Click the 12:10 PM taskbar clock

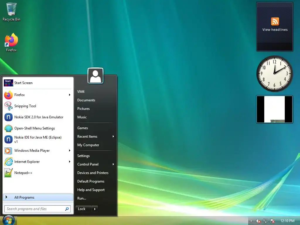tap(287, 221)
